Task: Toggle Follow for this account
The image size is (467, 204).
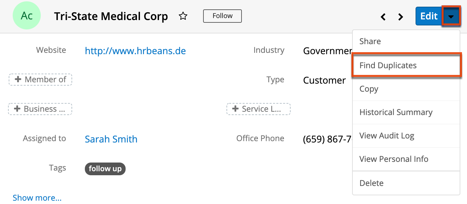Action: click(222, 16)
